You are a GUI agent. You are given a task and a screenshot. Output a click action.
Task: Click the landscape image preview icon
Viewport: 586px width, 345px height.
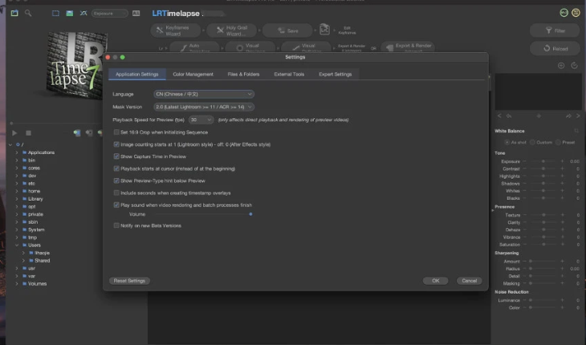(70, 13)
